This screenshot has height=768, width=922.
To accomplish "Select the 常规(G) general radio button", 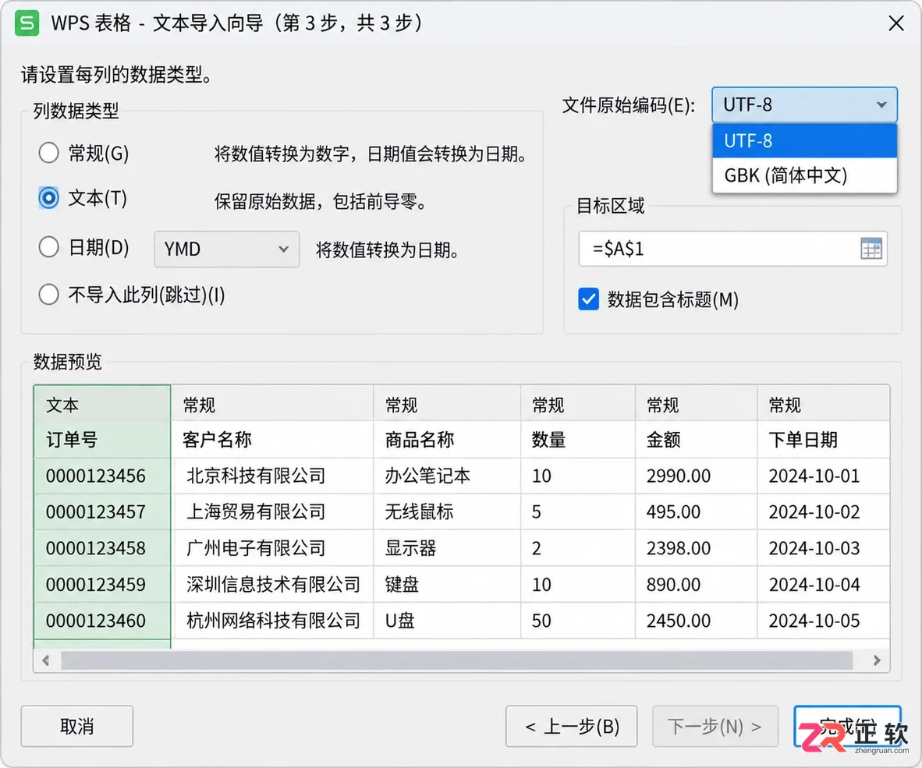I will (x=49, y=154).
